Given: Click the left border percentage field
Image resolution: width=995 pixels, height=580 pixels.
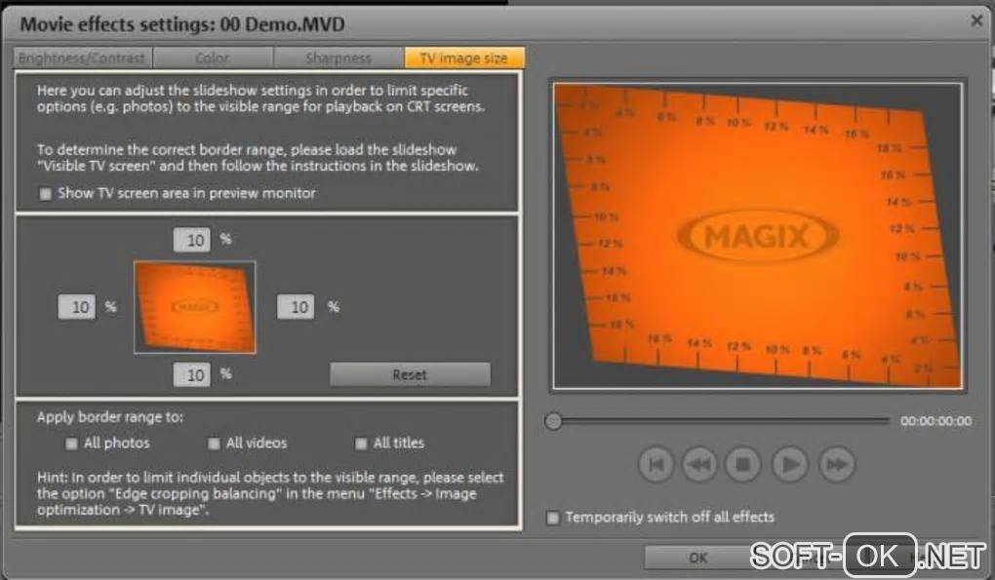Looking at the screenshot, I should pos(76,307).
